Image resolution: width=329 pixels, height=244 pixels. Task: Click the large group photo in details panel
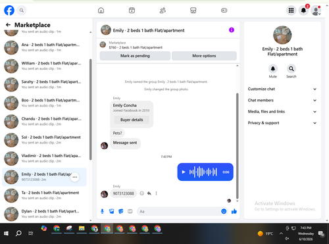tap(282, 35)
